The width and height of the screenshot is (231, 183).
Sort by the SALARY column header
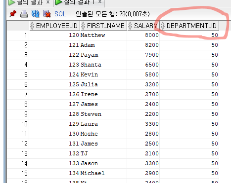coord(143,26)
